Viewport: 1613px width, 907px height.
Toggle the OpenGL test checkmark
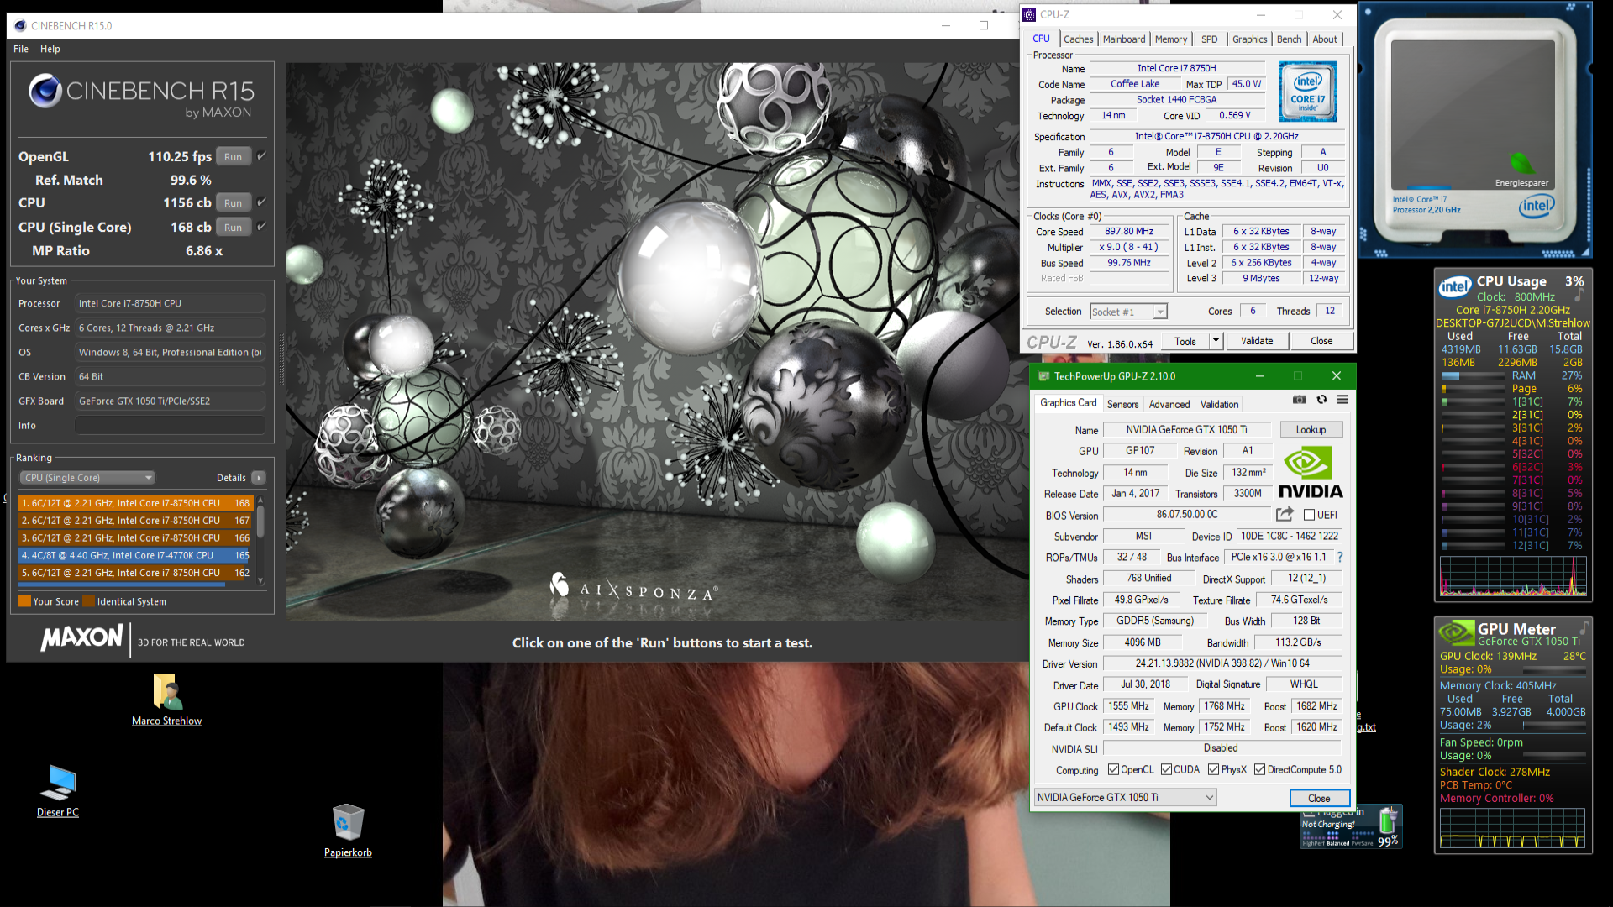click(262, 156)
